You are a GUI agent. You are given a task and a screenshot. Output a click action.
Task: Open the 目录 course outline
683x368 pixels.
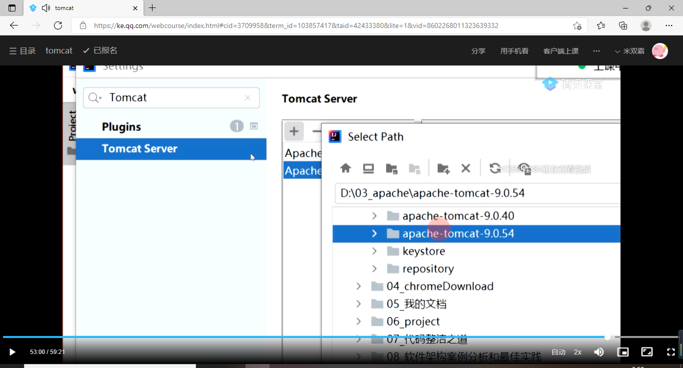pos(22,50)
